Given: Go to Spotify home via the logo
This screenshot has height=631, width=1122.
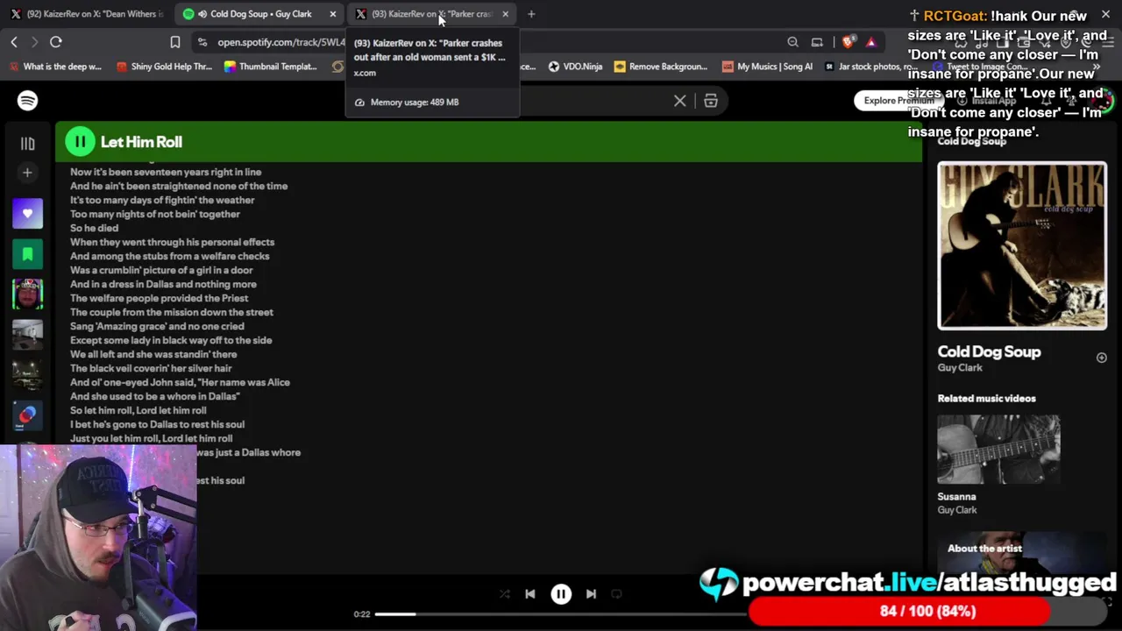Looking at the screenshot, I should click(x=27, y=101).
